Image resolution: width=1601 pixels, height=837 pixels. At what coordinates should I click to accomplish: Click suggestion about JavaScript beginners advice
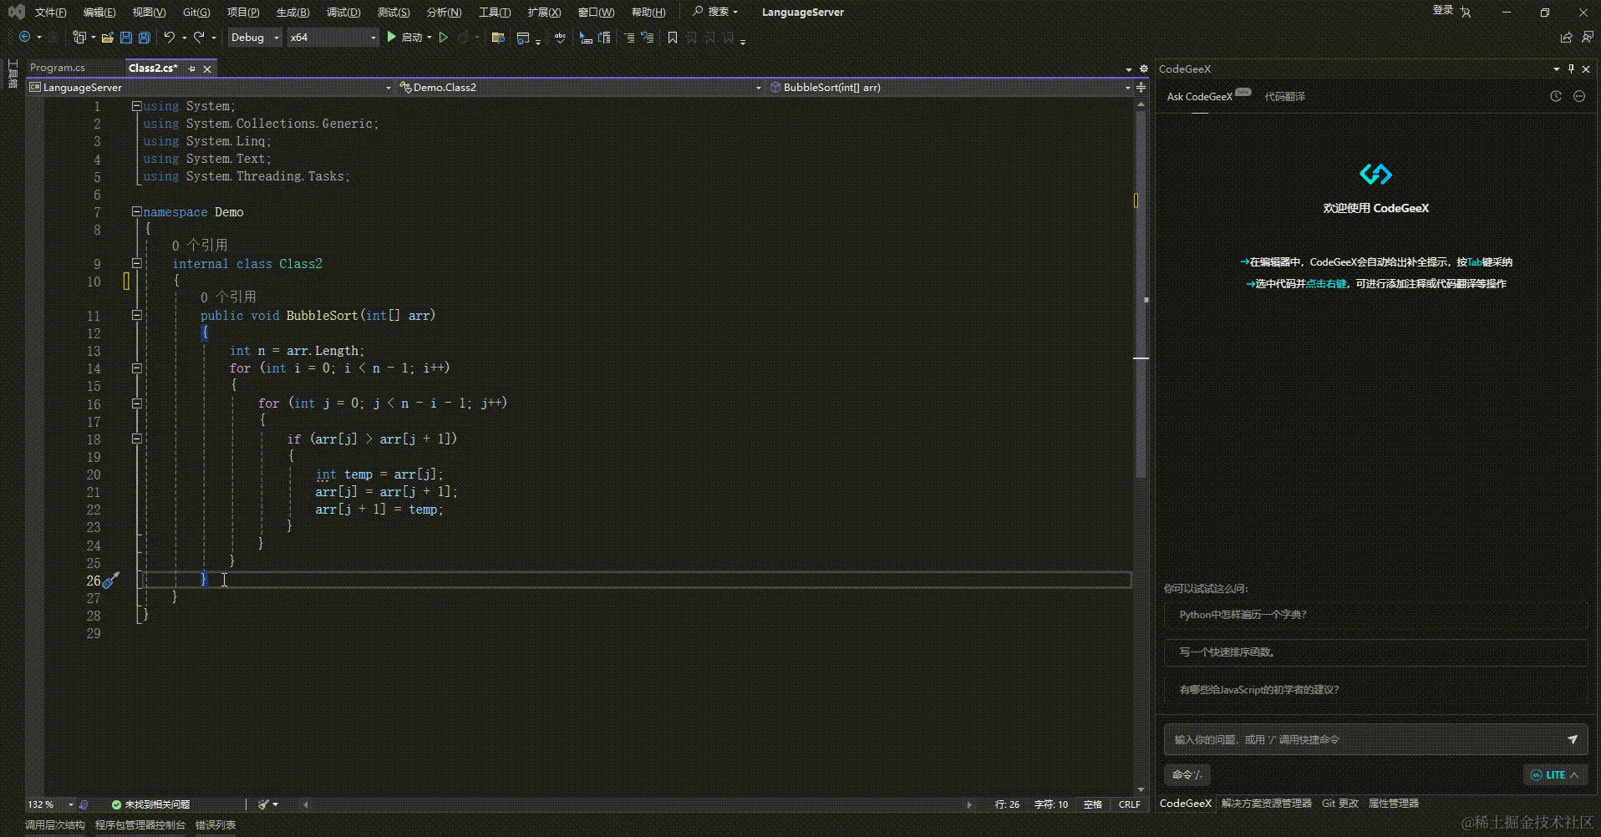pyautogui.click(x=1375, y=690)
